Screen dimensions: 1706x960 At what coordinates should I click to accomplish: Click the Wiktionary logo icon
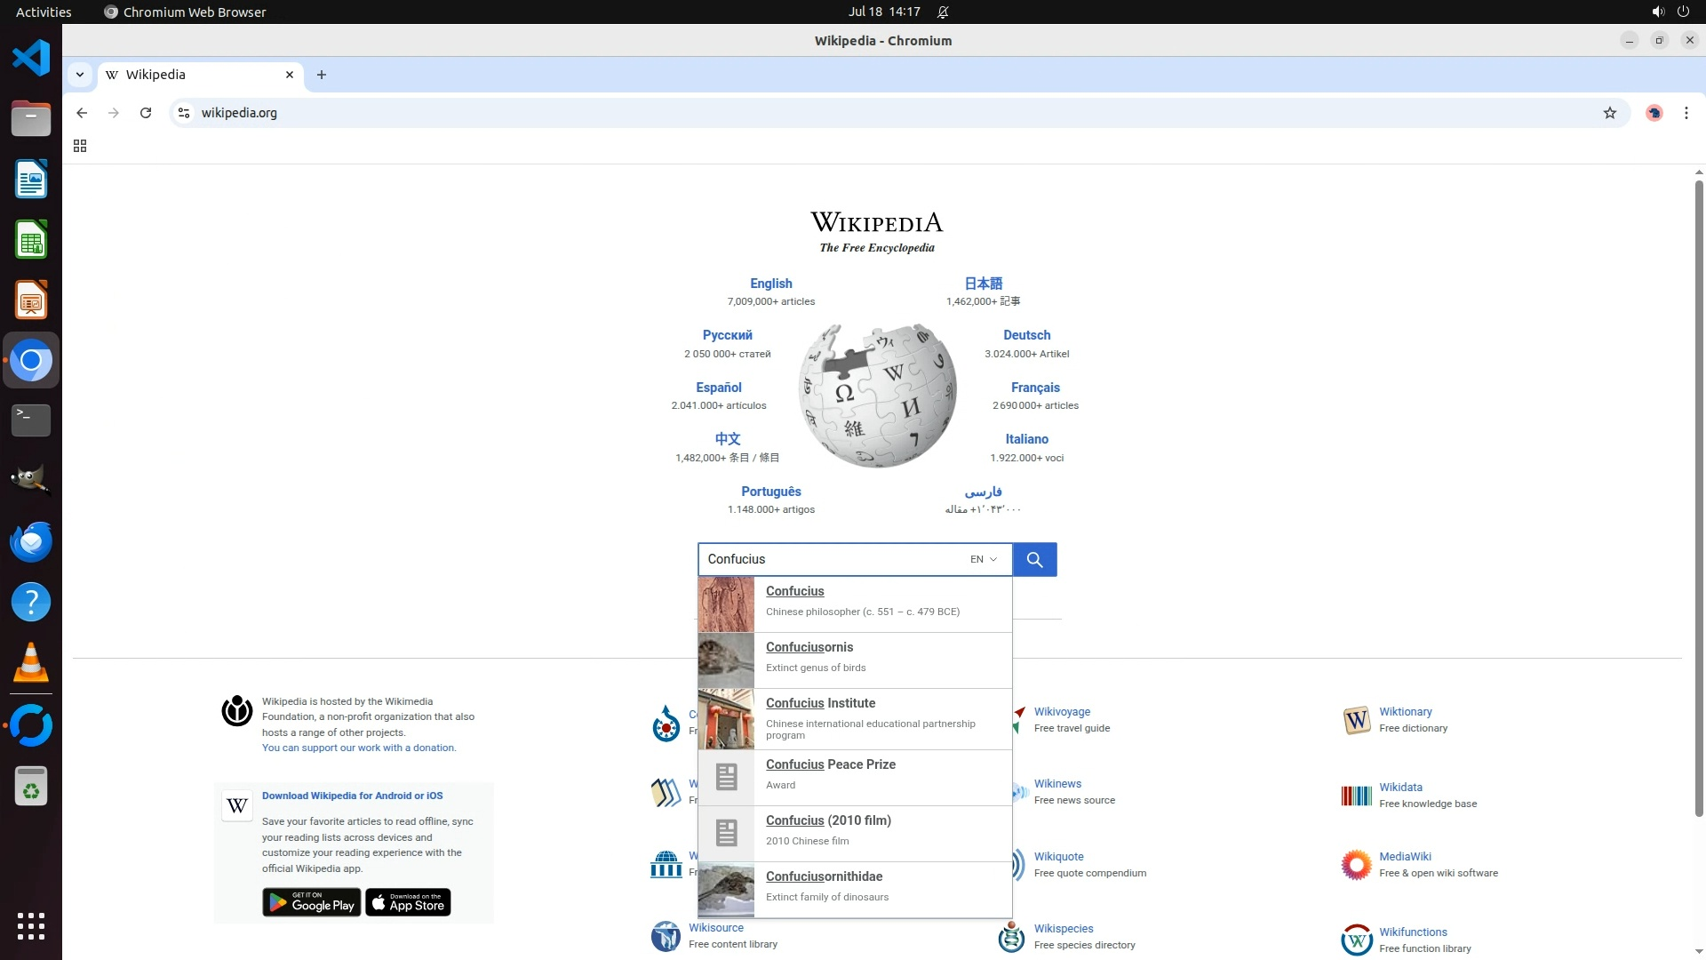(1356, 720)
